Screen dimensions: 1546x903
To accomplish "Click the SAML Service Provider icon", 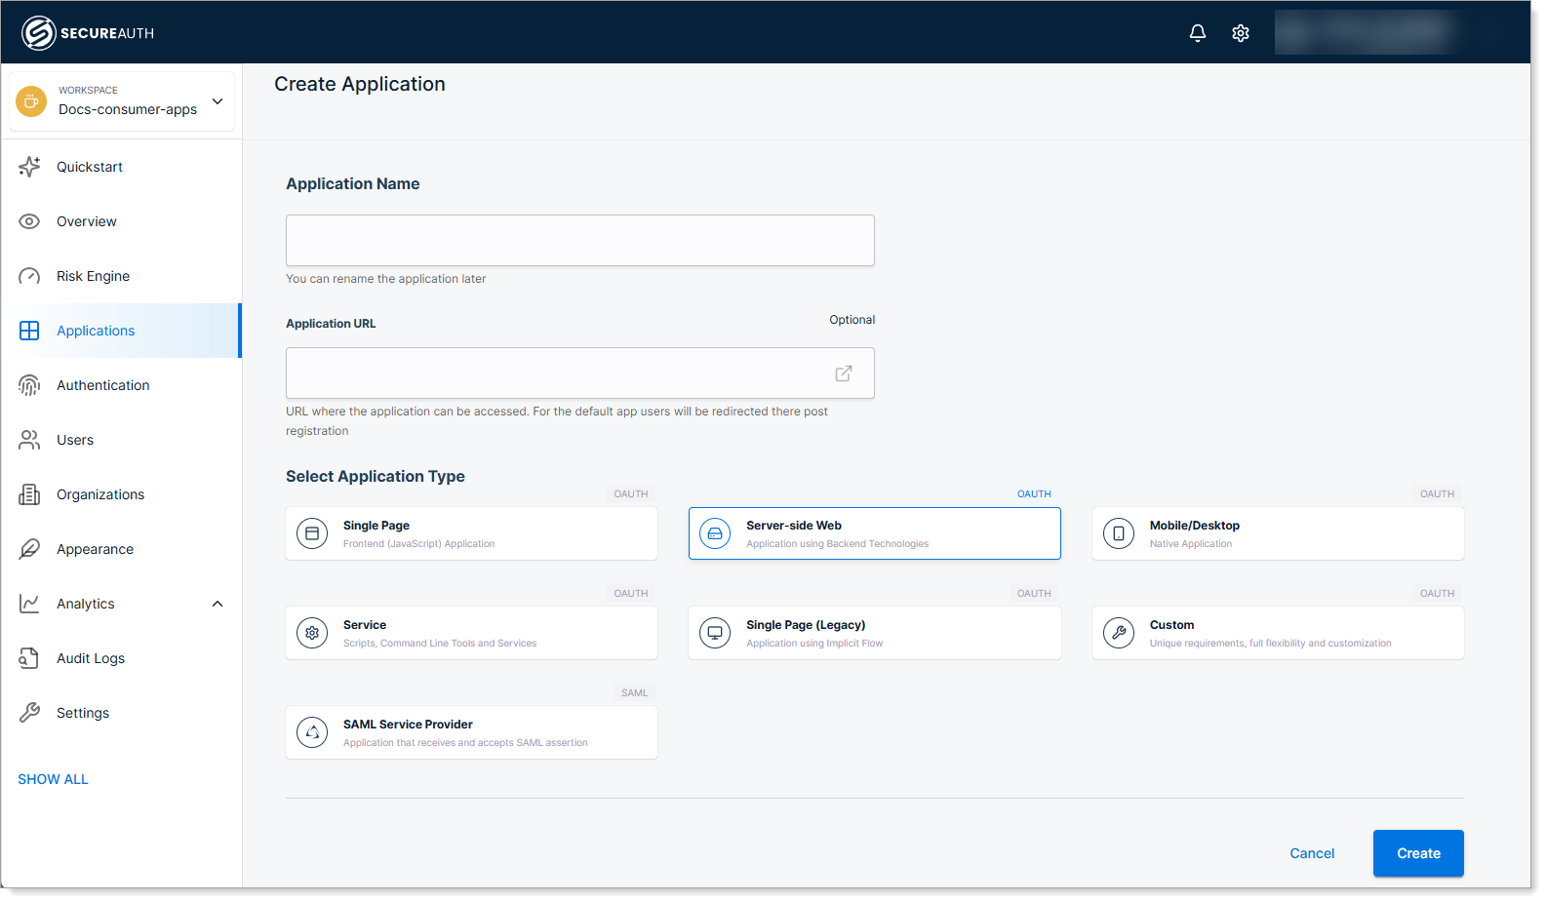I will [x=312, y=732].
